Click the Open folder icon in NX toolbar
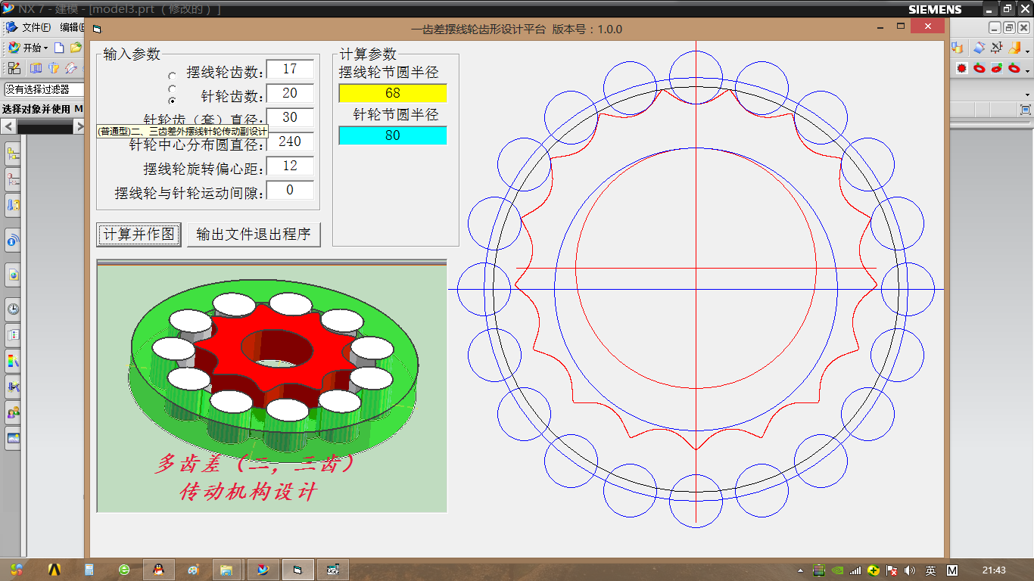The height and width of the screenshot is (581, 1034). [x=76, y=48]
